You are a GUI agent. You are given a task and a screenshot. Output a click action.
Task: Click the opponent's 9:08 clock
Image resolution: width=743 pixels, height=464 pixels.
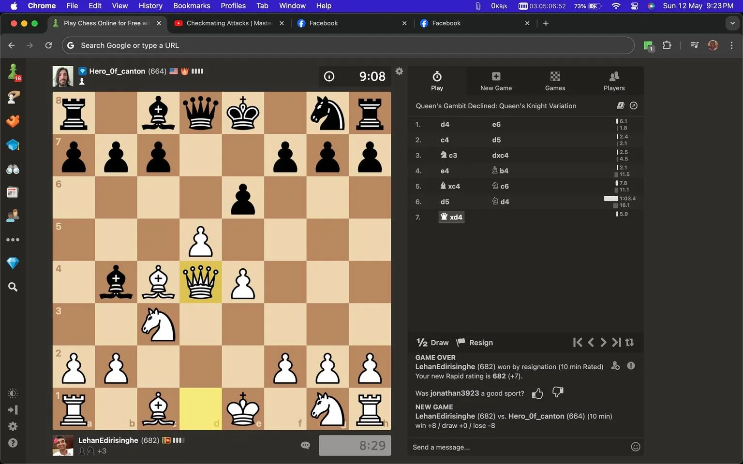click(355, 76)
